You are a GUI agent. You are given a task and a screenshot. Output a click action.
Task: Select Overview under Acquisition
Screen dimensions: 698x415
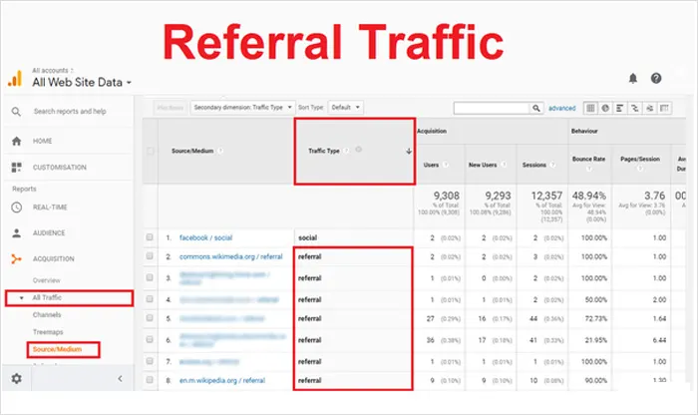point(46,280)
